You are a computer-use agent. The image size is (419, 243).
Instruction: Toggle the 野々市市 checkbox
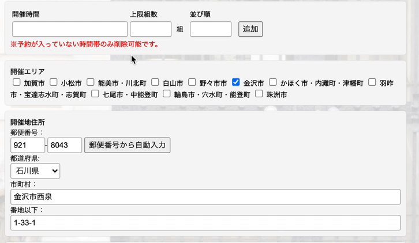tap(192, 82)
